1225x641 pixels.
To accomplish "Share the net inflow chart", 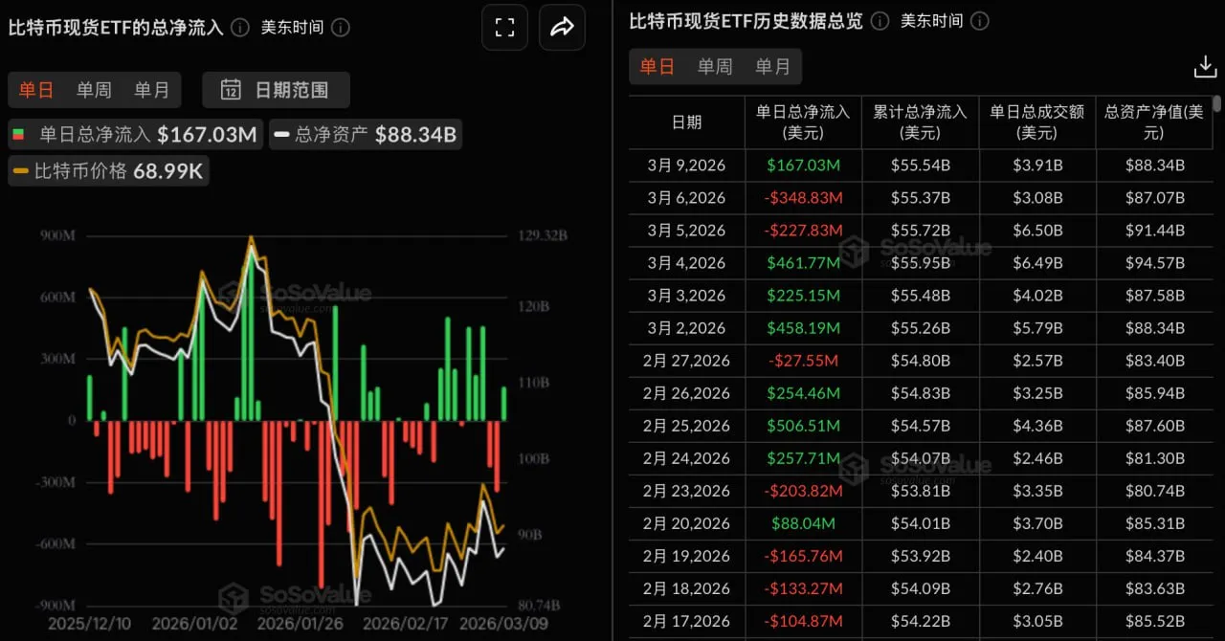I will (562, 28).
